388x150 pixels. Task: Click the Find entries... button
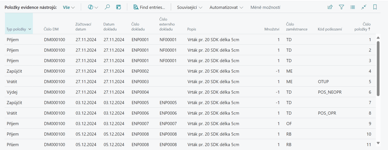tap(149, 7)
